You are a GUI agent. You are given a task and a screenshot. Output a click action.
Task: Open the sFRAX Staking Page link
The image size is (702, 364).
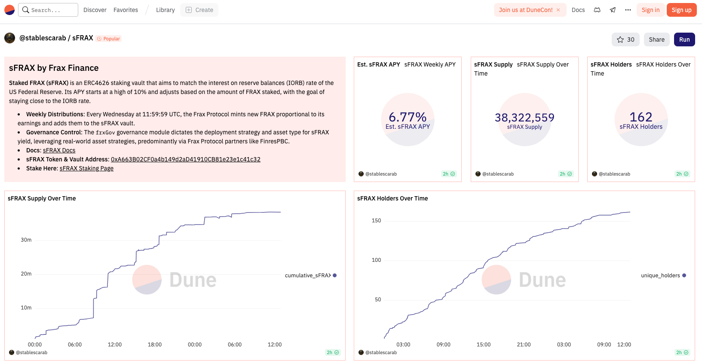86,168
